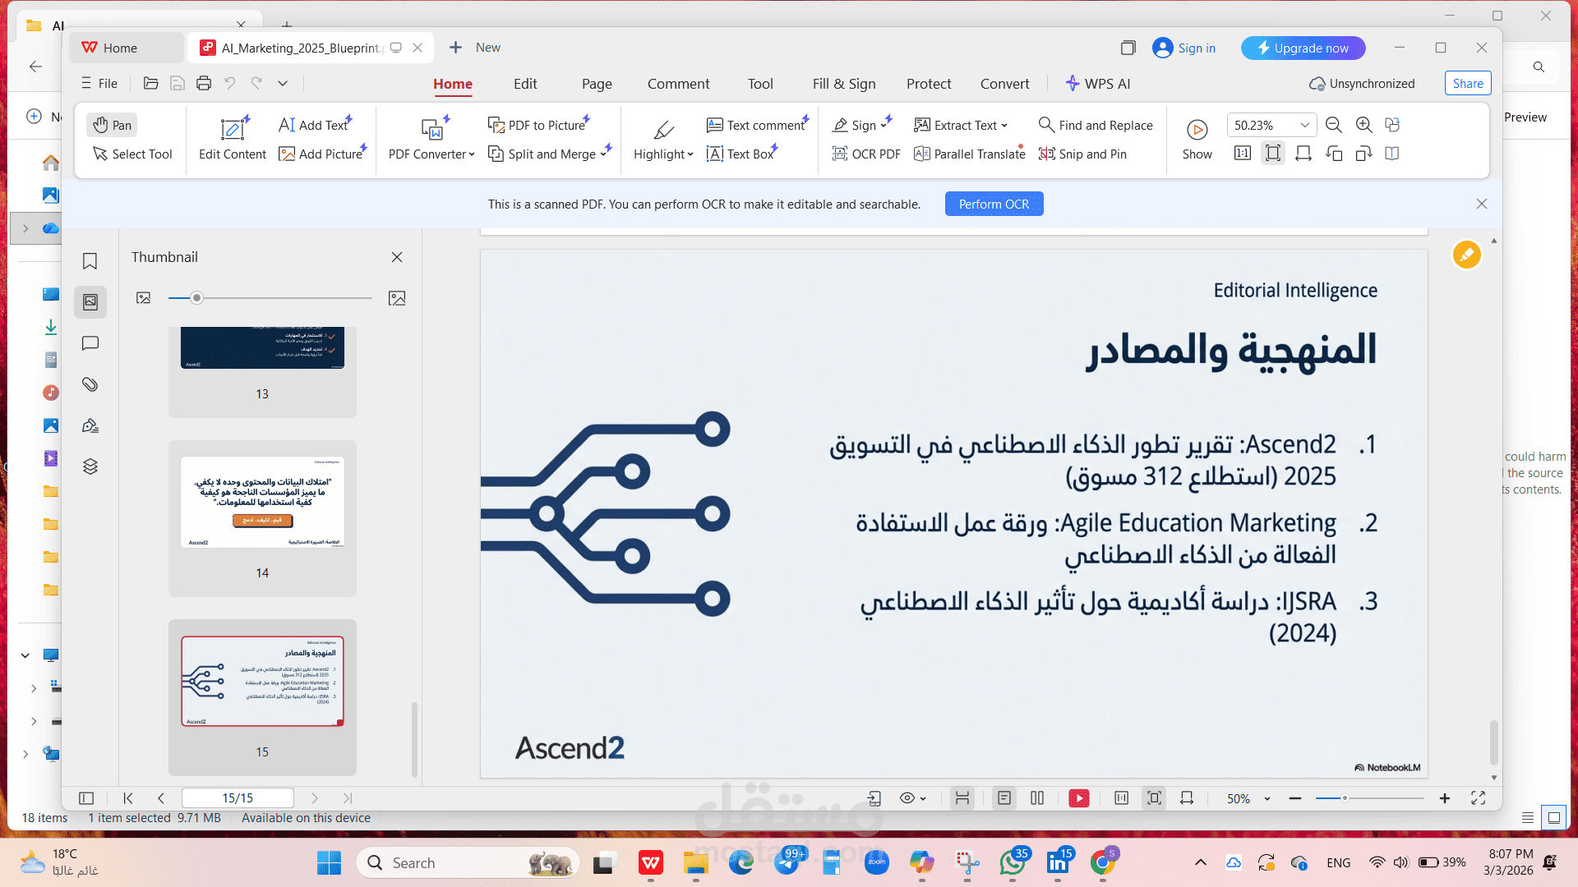Rotate page counterclockwise
Screen dimensions: 1578x887
coord(1334,154)
